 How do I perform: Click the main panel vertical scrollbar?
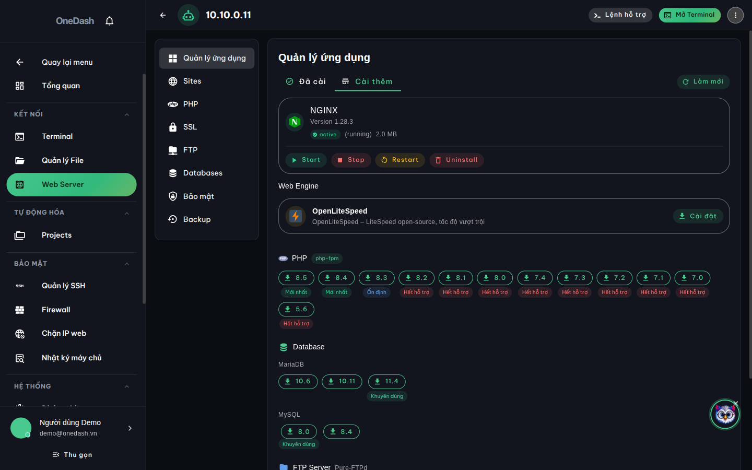point(750,205)
